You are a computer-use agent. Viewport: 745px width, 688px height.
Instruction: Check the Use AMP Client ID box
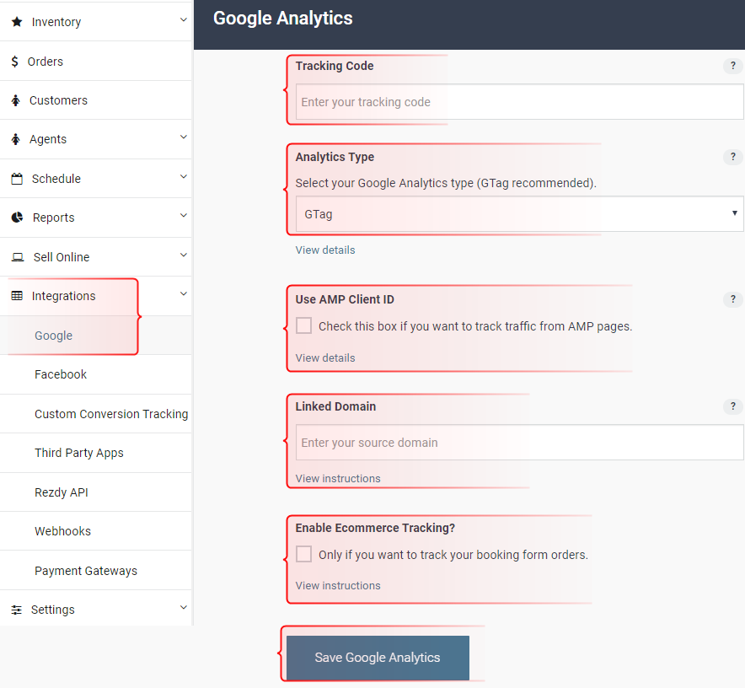(x=303, y=325)
